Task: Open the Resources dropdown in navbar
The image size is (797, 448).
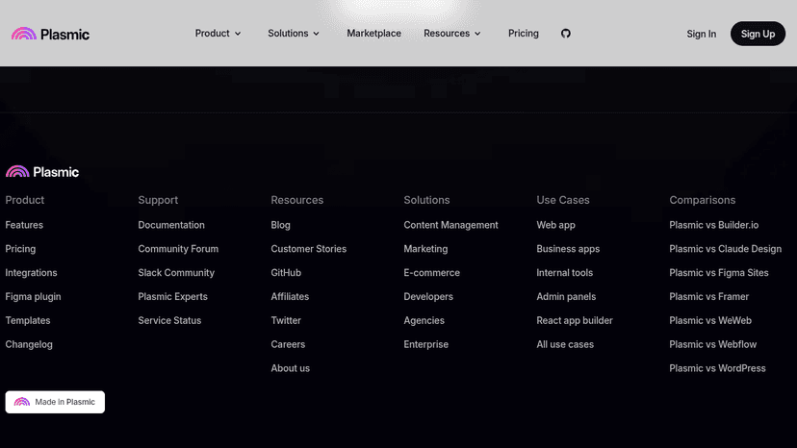Action: coord(451,34)
